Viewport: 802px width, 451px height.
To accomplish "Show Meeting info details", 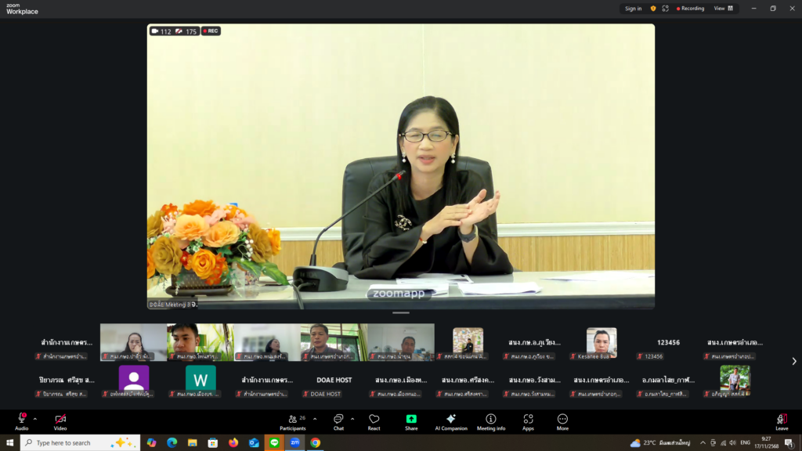I will 491,420.
